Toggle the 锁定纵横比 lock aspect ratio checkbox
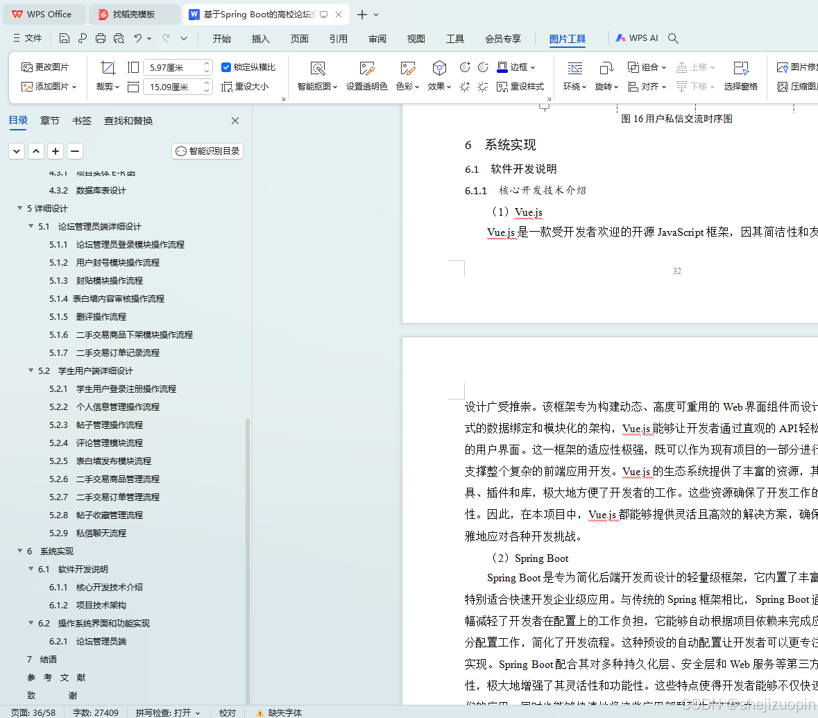The height and width of the screenshot is (718, 818). 226,67
